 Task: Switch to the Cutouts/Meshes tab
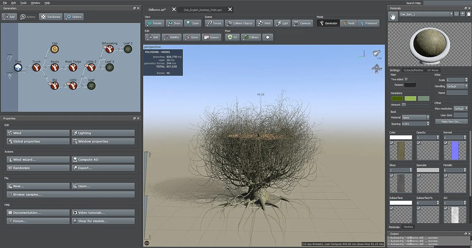(413, 70)
